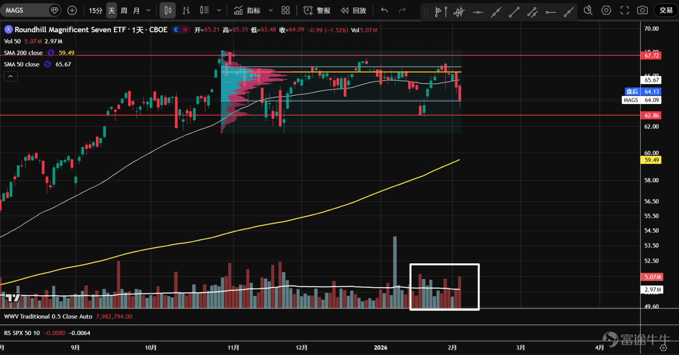
Task: Select the 月 monthly timeframe
Action: [x=136, y=10]
